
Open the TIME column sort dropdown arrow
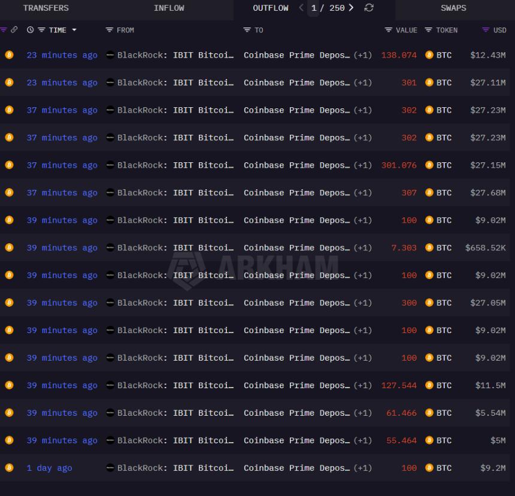[75, 30]
